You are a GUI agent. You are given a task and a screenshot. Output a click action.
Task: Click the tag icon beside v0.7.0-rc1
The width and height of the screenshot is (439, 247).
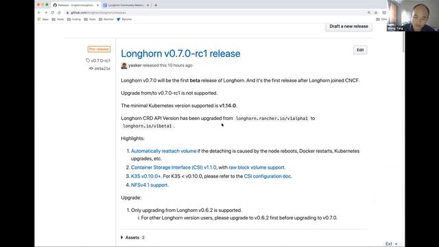[x=88, y=60]
